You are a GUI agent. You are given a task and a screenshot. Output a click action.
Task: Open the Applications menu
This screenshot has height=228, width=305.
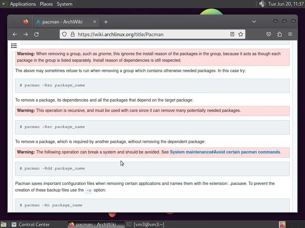click(23, 4)
